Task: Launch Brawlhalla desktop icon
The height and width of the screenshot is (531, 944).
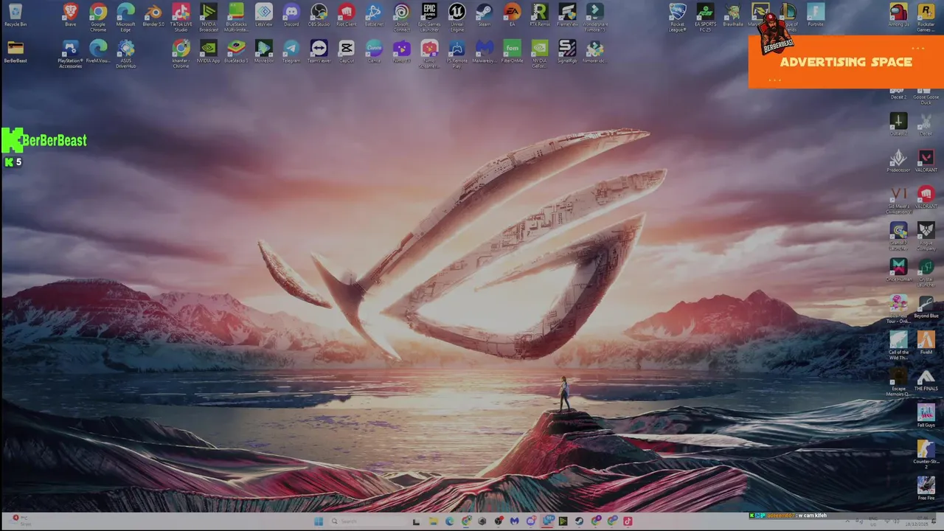Action: coord(733,15)
